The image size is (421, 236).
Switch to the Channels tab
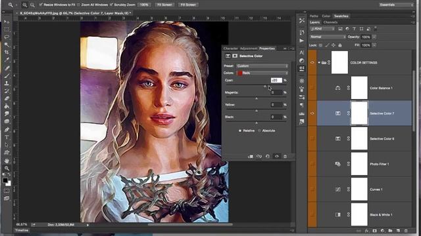click(x=330, y=22)
